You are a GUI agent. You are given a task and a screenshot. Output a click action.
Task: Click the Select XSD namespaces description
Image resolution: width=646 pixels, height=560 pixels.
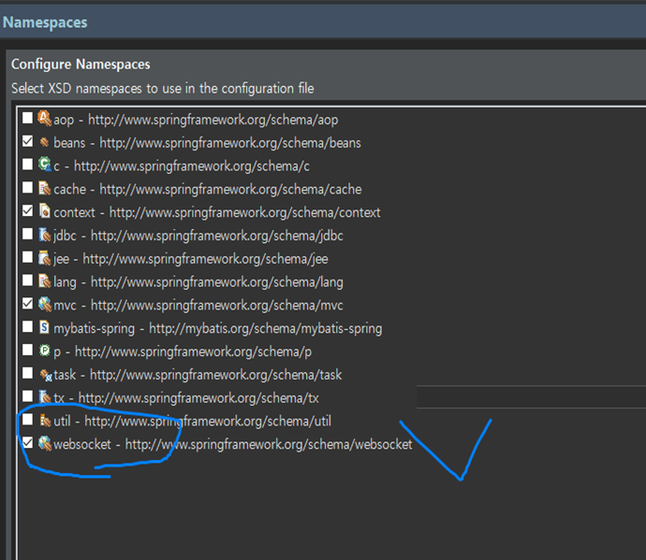[163, 89]
